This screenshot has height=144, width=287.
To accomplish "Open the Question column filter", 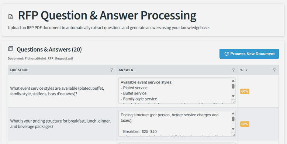I will tap(111, 70).
